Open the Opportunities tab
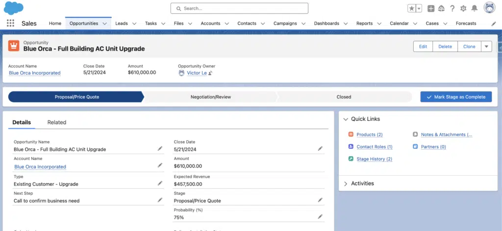 pyautogui.click(x=84, y=23)
